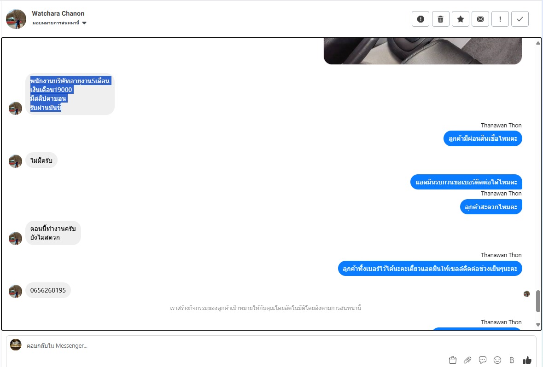
Task: Mark conversation as spam with exclamation-circle icon
Action: 420,19
